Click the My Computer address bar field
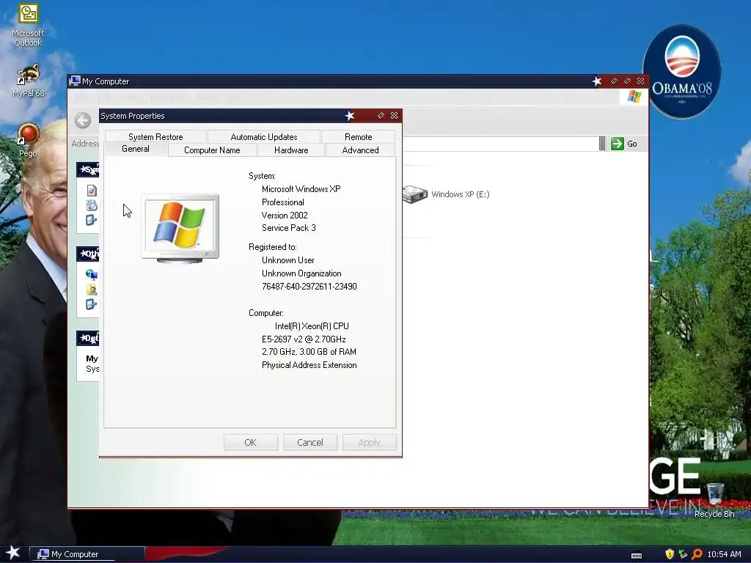Image resolution: width=751 pixels, height=563 pixels. tap(500, 144)
